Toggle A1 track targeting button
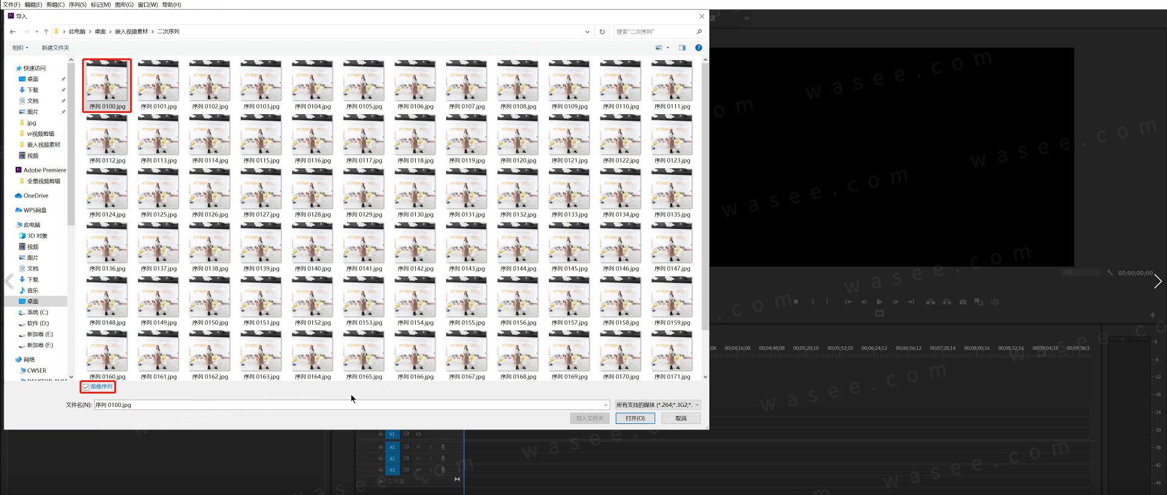Screen dimensions: 1167x495 392,447
